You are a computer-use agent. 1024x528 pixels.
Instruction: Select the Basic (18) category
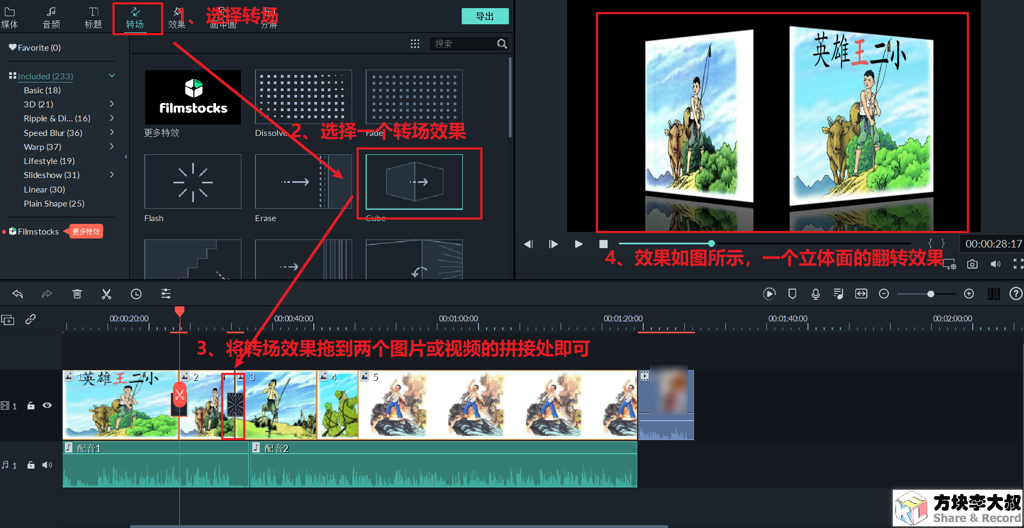pyautogui.click(x=42, y=90)
